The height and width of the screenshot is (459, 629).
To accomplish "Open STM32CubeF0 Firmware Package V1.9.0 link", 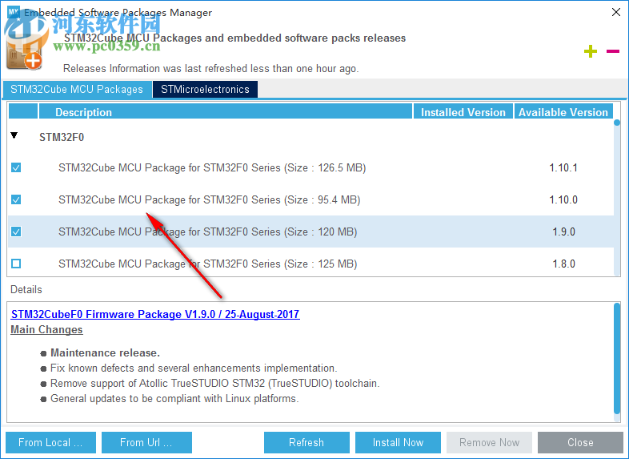I will (x=155, y=314).
